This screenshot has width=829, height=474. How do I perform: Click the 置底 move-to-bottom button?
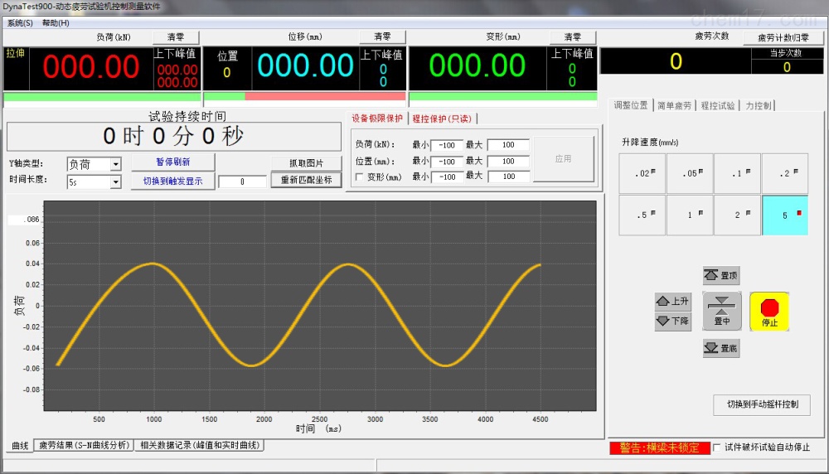(x=721, y=348)
